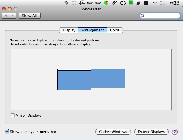
Task: Click the Show All button
Action: tap(30, 16)
